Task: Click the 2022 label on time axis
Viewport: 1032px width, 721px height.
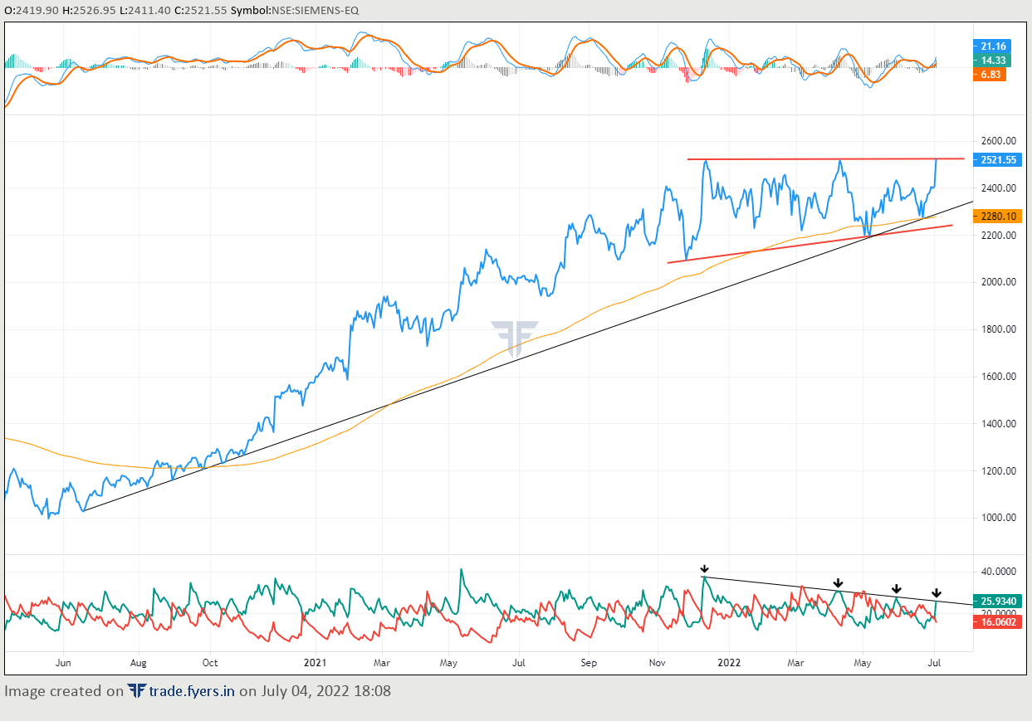Action: [728, 663]
